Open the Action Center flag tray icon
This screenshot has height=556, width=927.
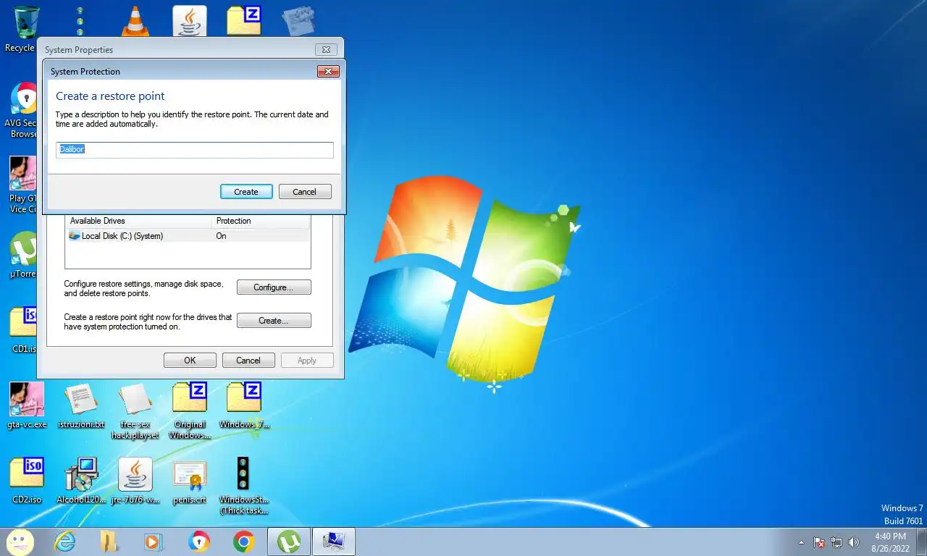point(820,542)
